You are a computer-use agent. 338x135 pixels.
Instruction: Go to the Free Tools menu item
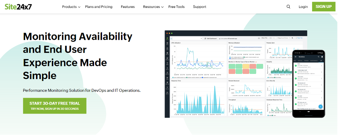pyautogui.click(x=176, y=7)
